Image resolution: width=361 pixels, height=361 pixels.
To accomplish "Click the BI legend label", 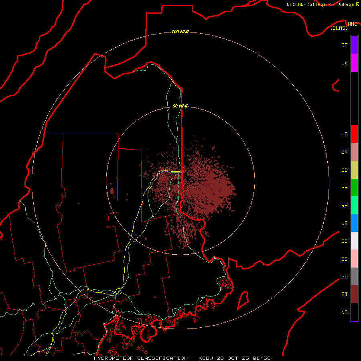I will (344, 294).
